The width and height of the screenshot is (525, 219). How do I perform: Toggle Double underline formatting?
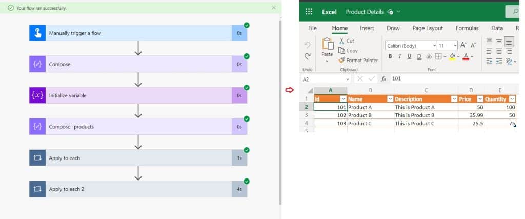[419, 57]
